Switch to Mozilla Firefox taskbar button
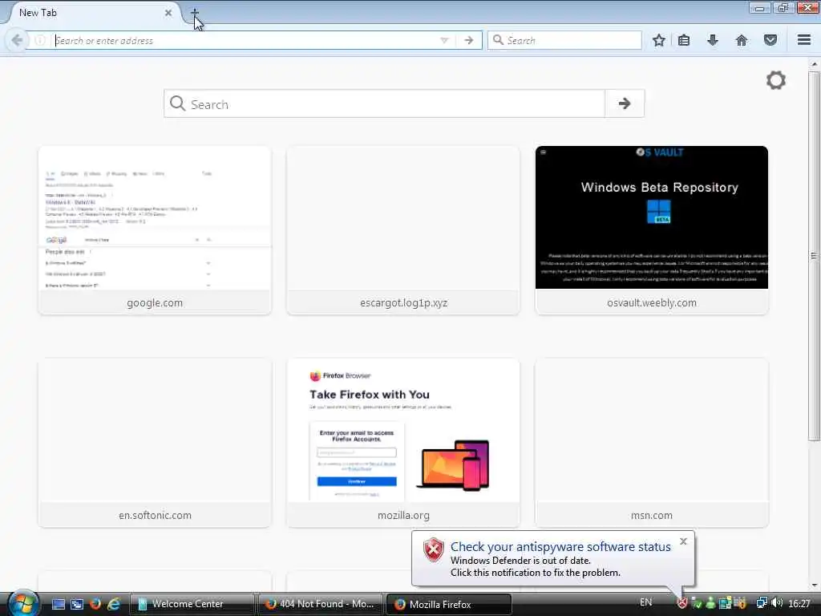 (x=448, y=604)
